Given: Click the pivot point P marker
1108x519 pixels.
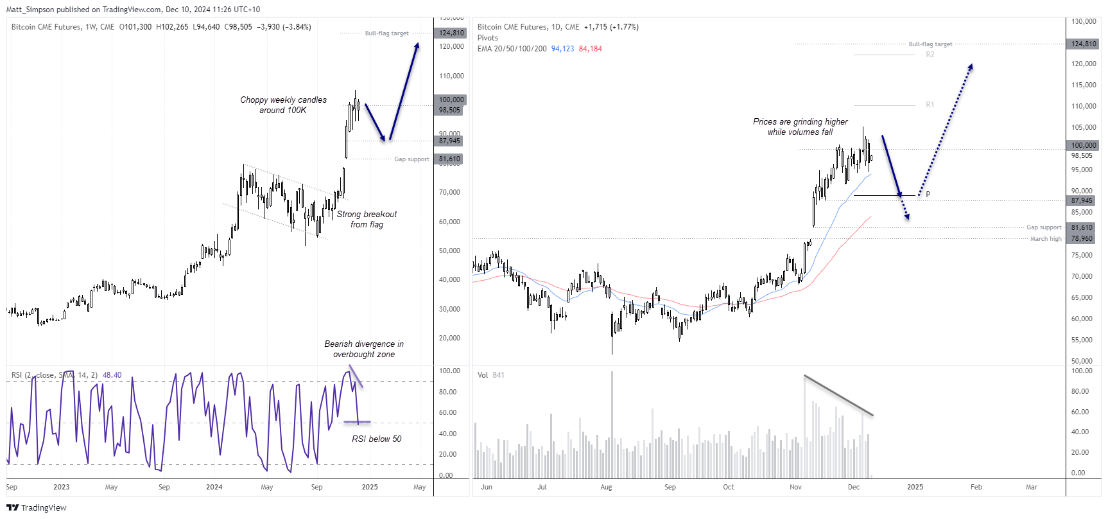Looking at the screenshot, I should coord(928,195).
